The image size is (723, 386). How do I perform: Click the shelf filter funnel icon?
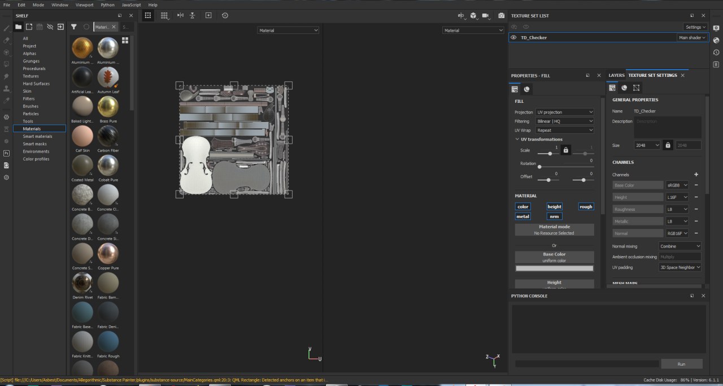click(74, 27)
